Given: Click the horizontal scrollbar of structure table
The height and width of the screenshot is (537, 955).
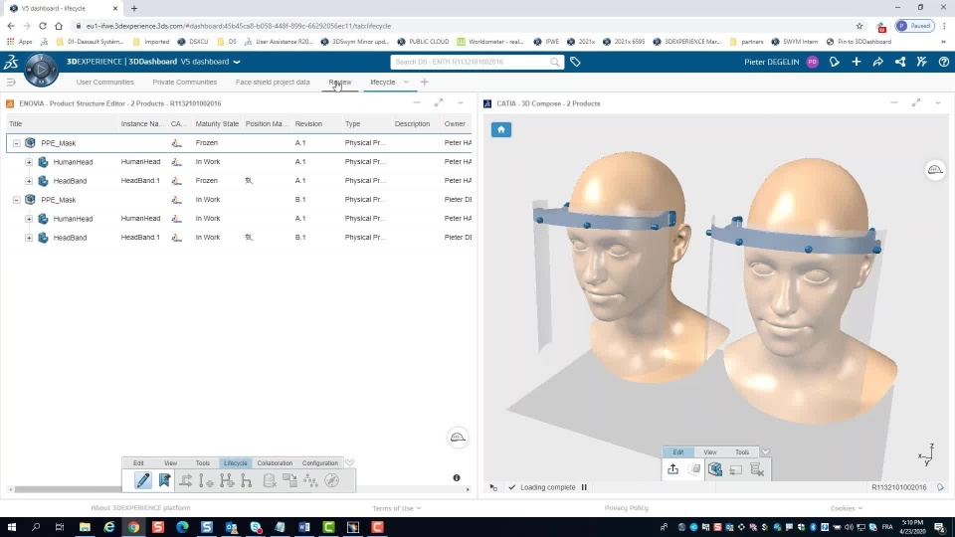Looking at the screenshot, I should [x=67, y=489].
